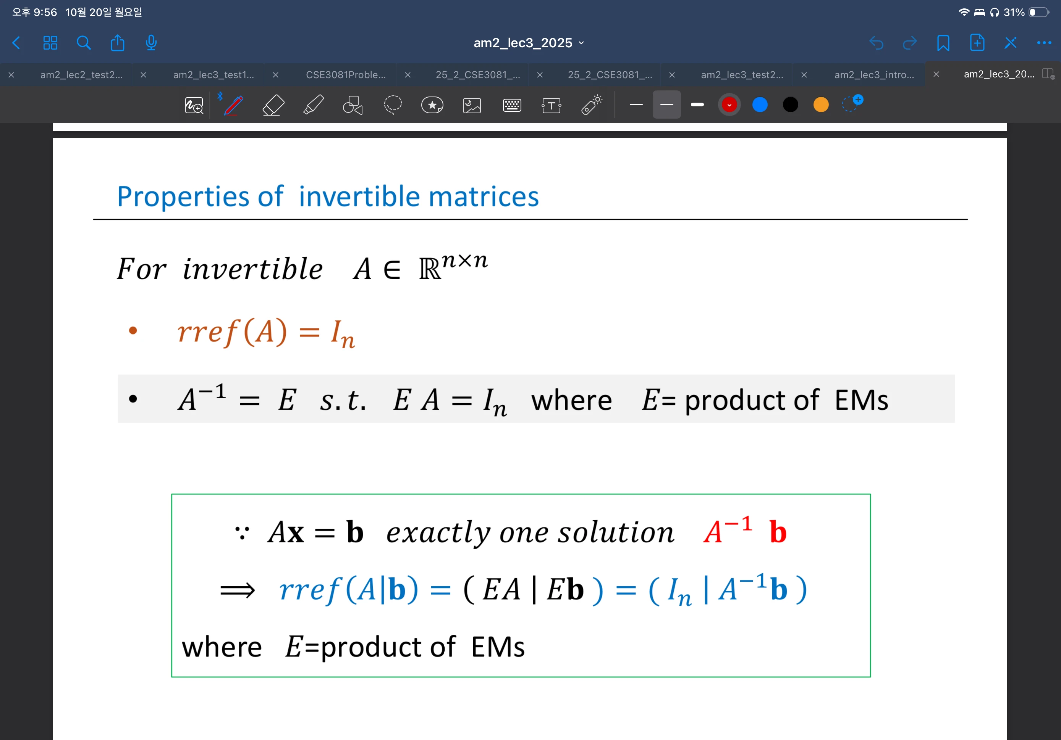Open the shapes tool
This screenshot has height=740, width=1061.
pos(353,105)
